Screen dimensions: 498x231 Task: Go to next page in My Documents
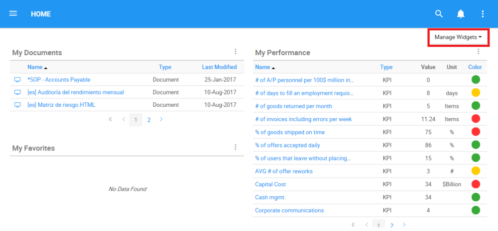(161, 120)
